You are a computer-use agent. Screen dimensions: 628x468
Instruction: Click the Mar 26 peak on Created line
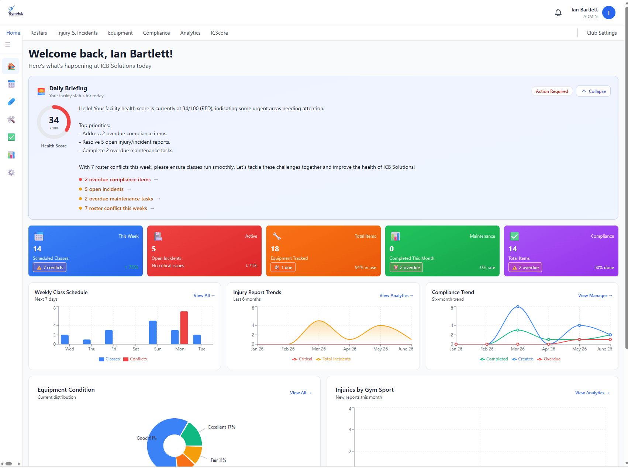pyautogui.click(x=518, y=307)
